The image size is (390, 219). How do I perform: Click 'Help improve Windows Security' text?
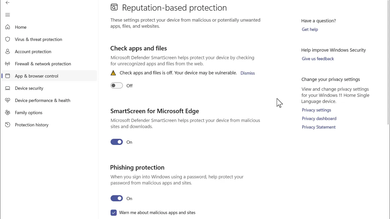(x=334, y=50)
